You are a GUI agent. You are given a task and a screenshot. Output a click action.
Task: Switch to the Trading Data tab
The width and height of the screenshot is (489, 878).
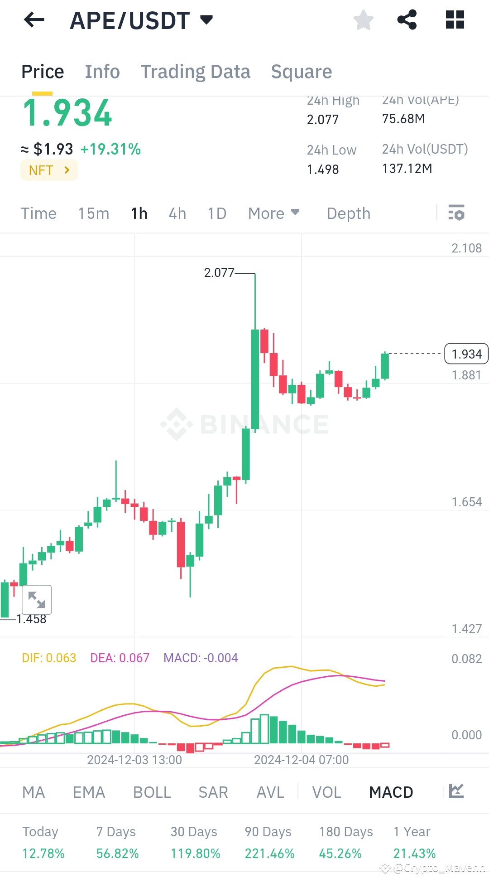(x=196, y=72)
